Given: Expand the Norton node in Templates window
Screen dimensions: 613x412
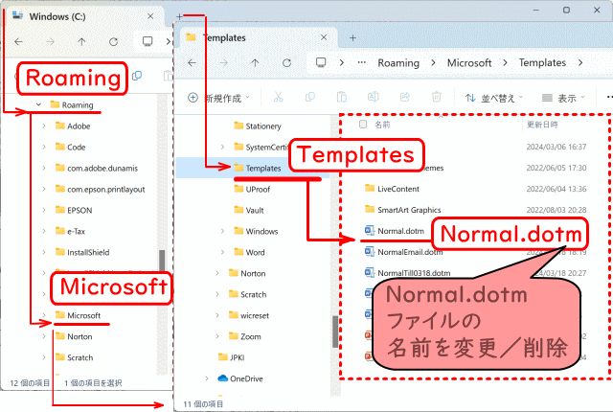Looking at the screenshot, I should point(217,273).
